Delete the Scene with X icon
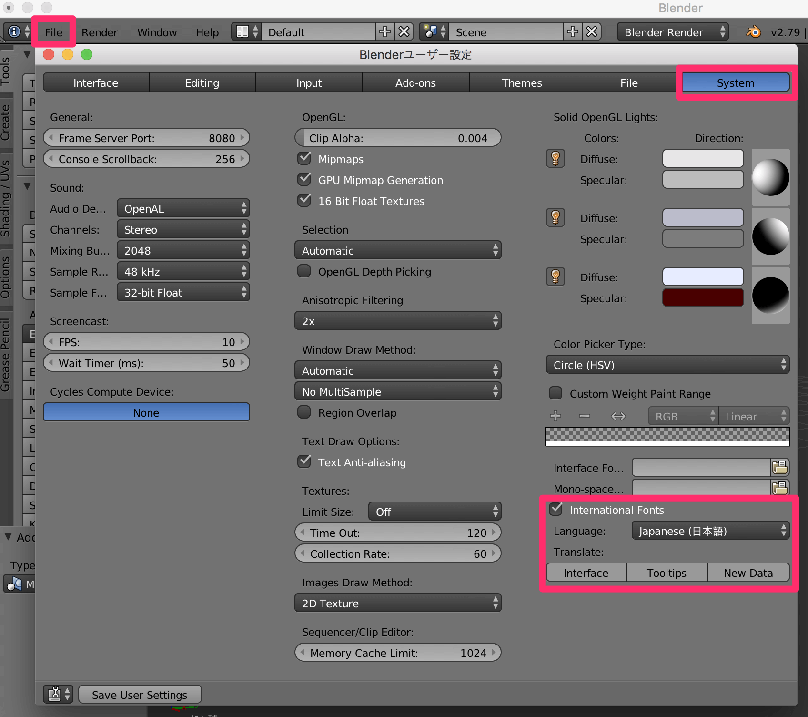This screenshot has width=808, height=717. [x=592, y=32]
